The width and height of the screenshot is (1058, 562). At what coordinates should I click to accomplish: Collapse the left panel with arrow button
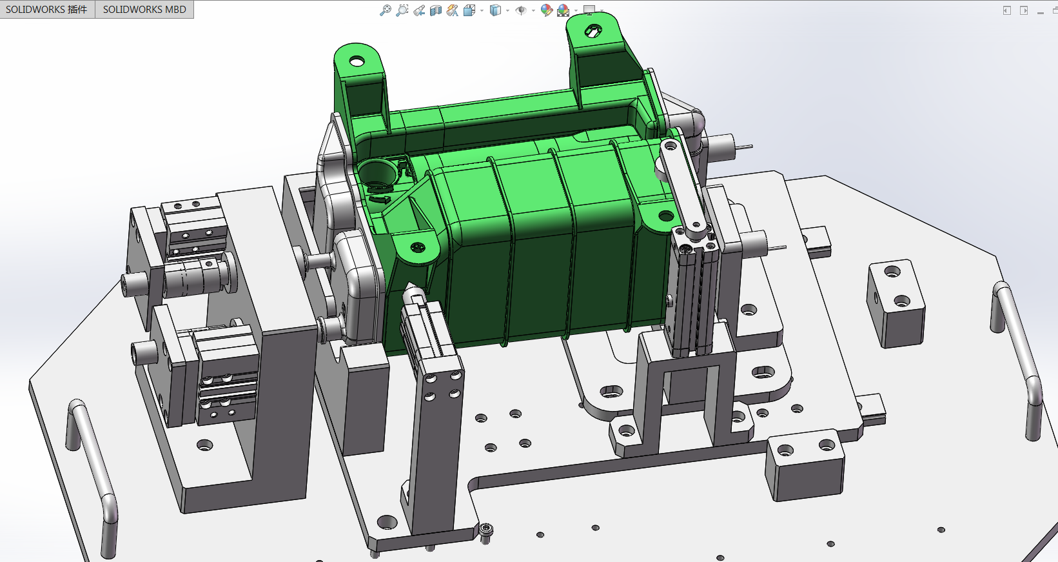coord(1007,10)
